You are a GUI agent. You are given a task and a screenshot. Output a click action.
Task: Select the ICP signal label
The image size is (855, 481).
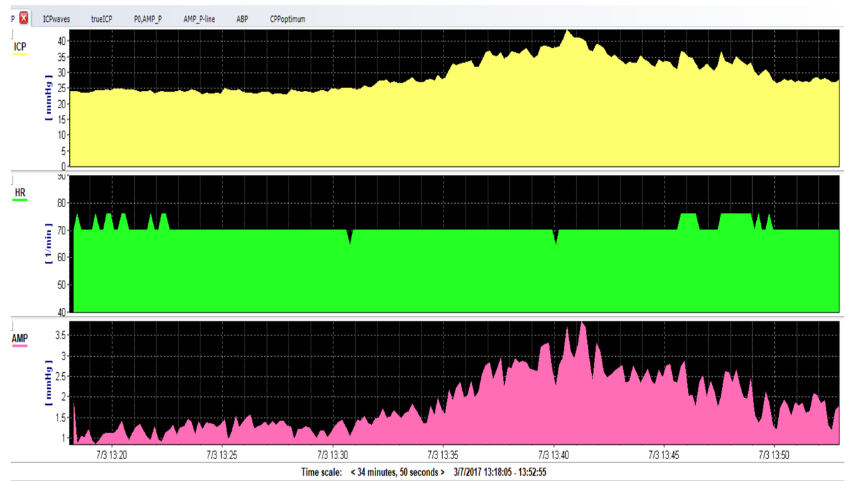pos(20,46)
